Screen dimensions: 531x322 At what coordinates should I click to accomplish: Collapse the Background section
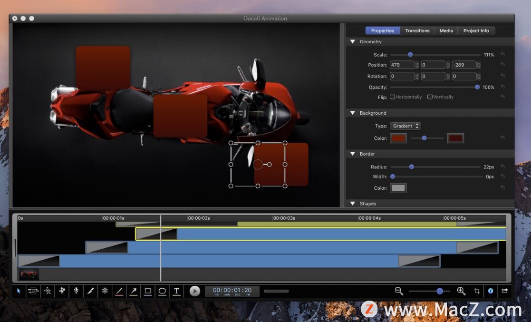[353, 113]
